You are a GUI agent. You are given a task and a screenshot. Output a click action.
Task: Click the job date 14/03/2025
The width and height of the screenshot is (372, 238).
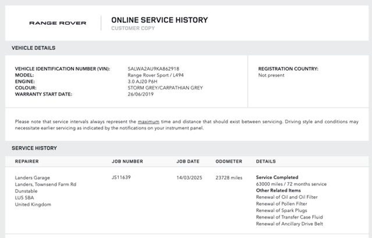189,178
